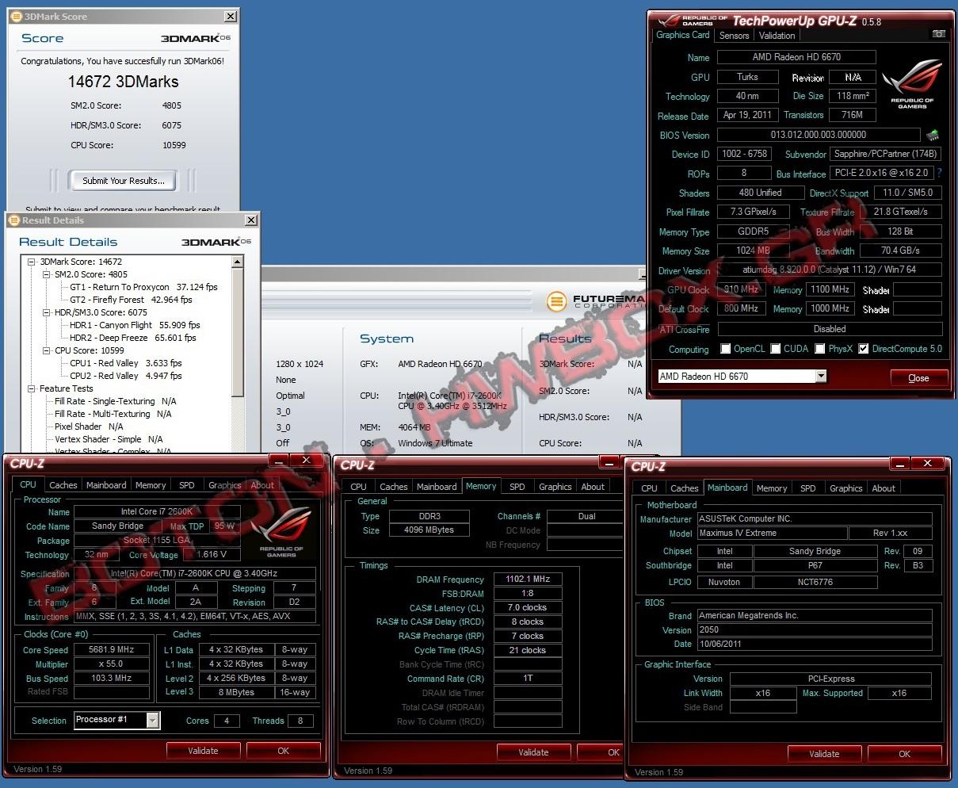Open the Bus Interface question mark help
958x788 pixels.
(x=940, y=173)
